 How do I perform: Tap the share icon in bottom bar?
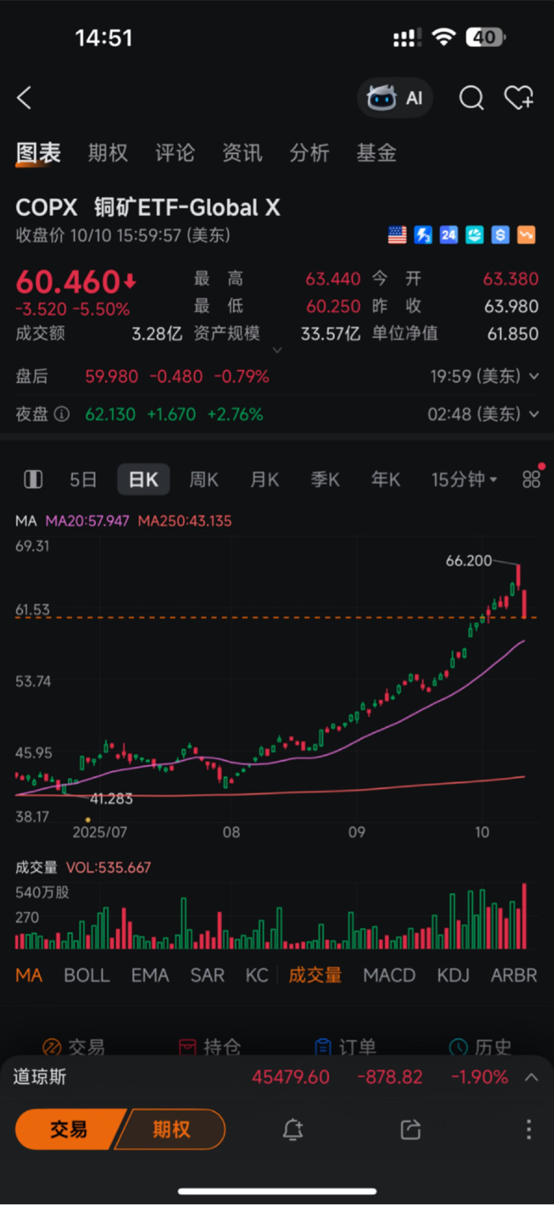click(410, 1129)
